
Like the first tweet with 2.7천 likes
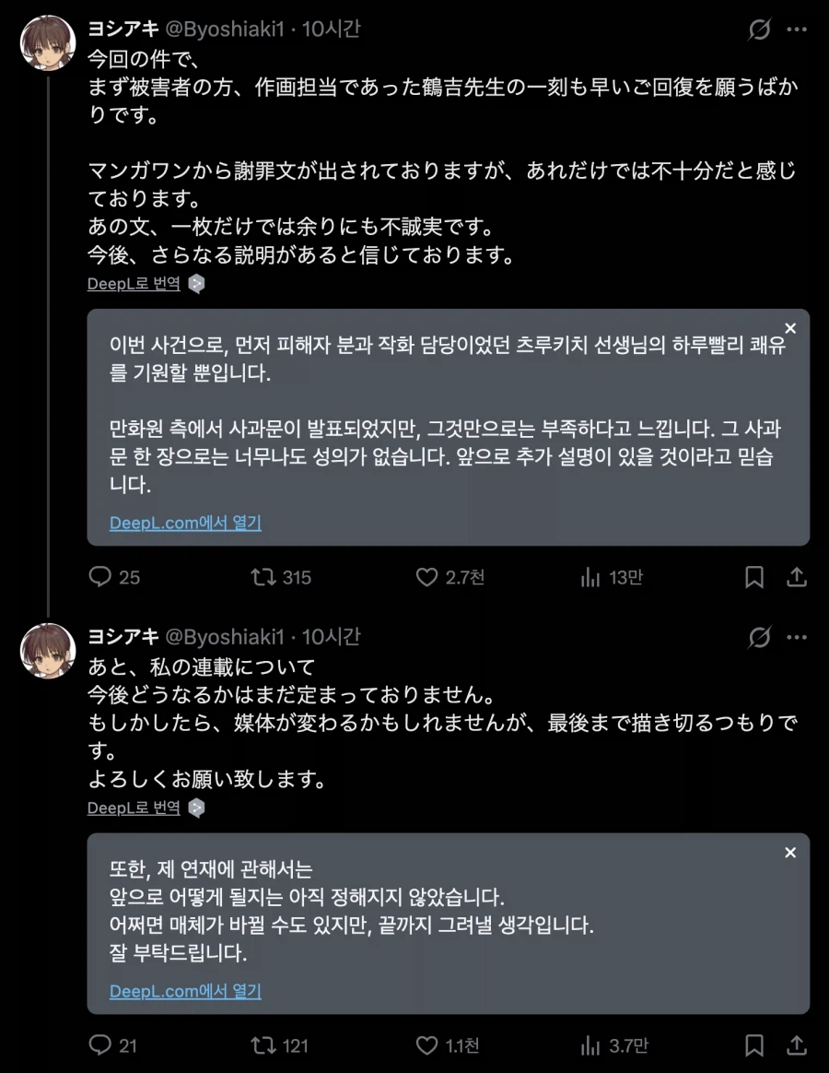pyautogui.click(x=426, y=577)
